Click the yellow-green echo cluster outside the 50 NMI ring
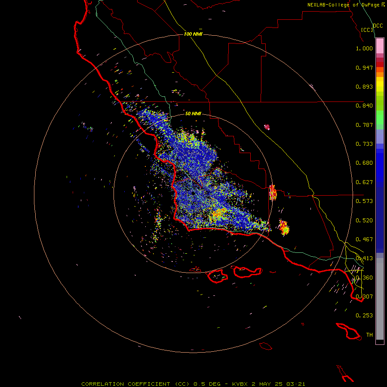 284,227
